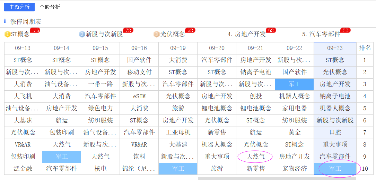The width and height of the screenshot is (376, 180).
Task: Click the 军工 cell under 09-19
Action: coord(178,169)
